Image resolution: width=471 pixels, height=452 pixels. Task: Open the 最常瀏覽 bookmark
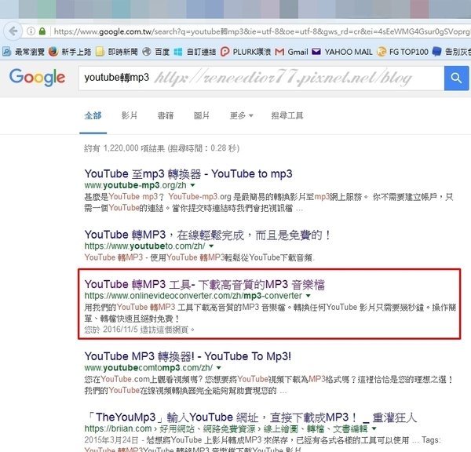[x=24, y=52]
